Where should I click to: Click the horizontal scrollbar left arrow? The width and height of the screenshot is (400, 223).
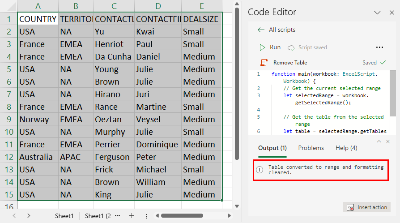point(157,216)
